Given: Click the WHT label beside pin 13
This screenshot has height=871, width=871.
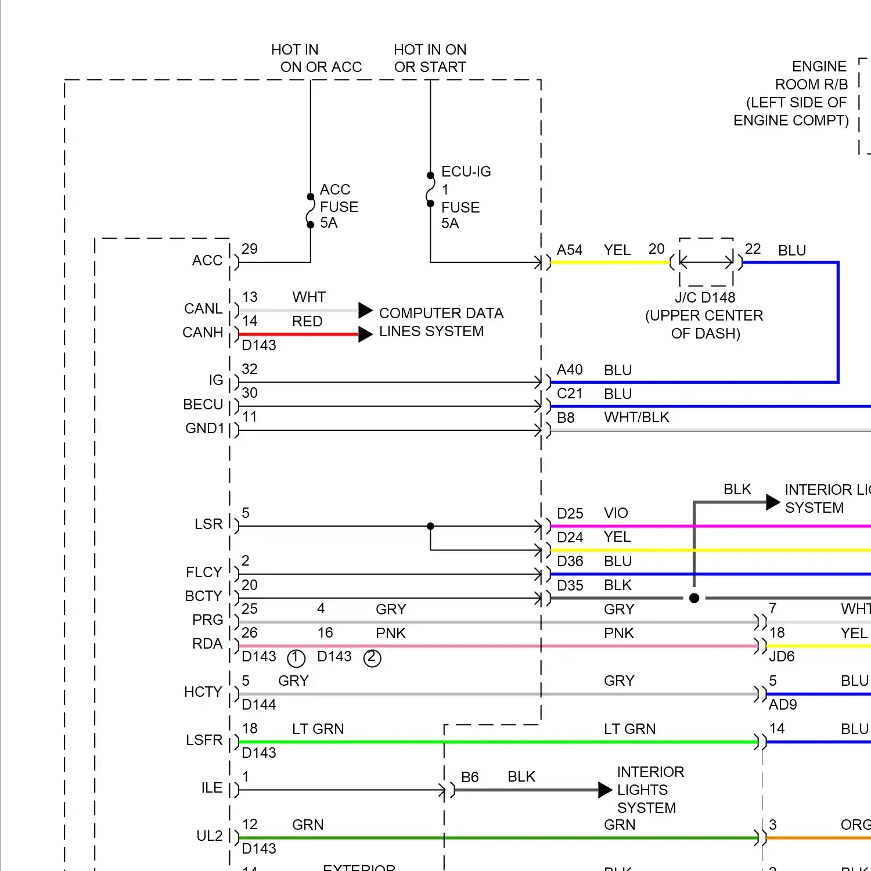Looking at the screenshot, I should (x=309, y=297).
